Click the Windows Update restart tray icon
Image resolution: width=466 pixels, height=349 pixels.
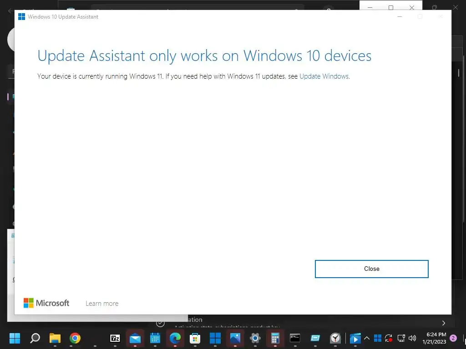point(389,338)
